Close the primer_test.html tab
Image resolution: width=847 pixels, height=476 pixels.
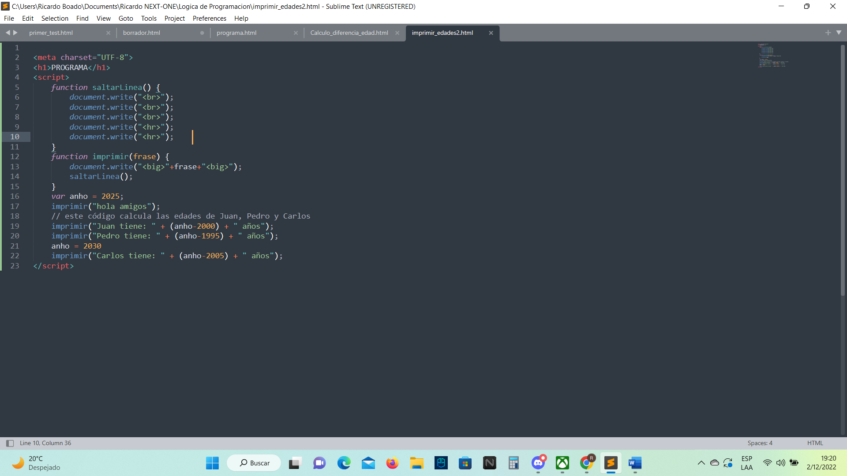point(109,33)
